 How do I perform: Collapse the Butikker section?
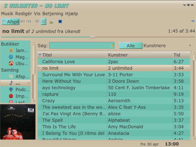28,44
